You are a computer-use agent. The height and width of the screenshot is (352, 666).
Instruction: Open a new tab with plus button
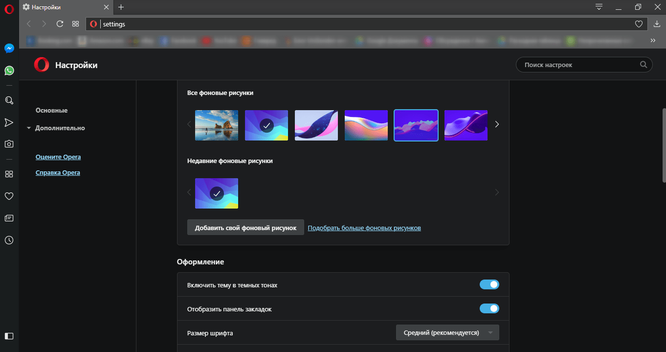click(x=121, y=7)
